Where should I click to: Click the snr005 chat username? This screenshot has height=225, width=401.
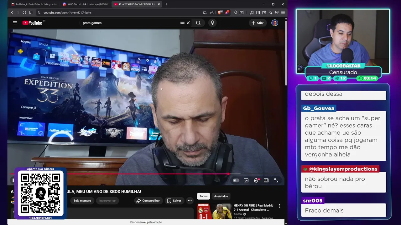313,201
